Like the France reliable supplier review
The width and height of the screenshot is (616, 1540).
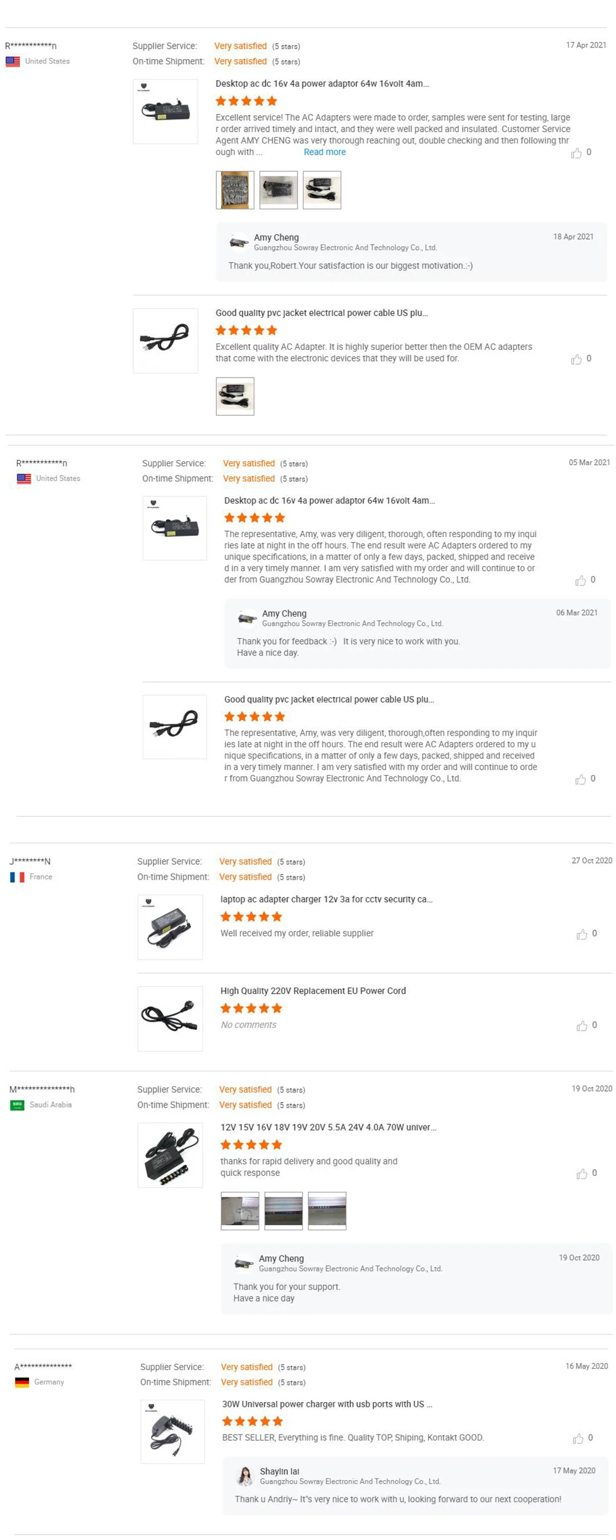[x=582, y=934]
